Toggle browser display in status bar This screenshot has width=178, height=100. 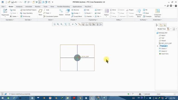pos(6,94)
